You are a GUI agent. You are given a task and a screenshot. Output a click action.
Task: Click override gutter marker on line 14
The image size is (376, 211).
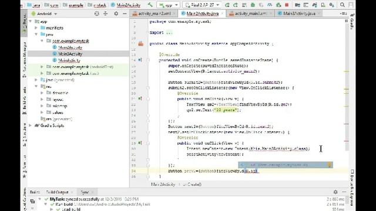coord(140,60)
